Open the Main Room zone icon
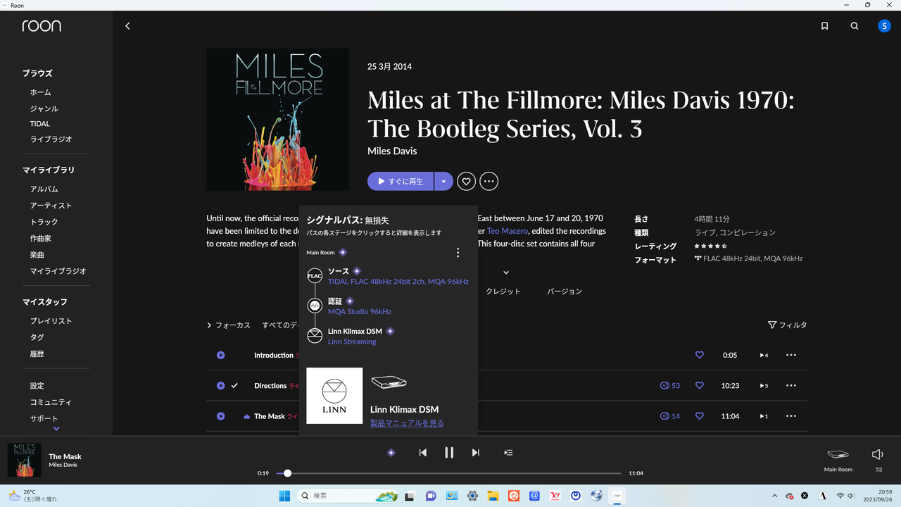This screenshot has height=507, width=901. coord(838,455)
